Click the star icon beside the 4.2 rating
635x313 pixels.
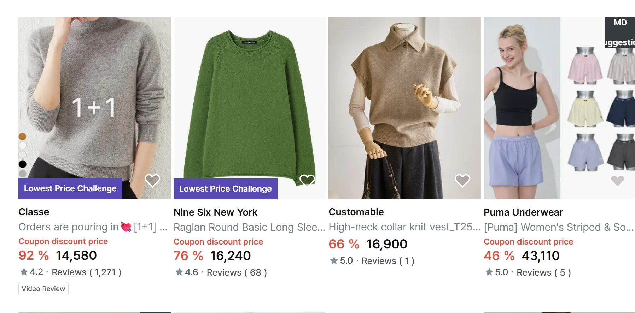click(x=24, y=272)
